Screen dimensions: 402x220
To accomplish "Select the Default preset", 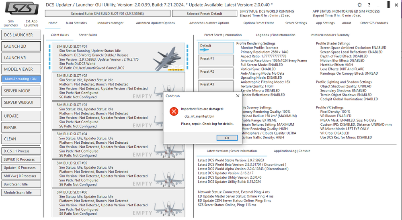I will [215, 48].
